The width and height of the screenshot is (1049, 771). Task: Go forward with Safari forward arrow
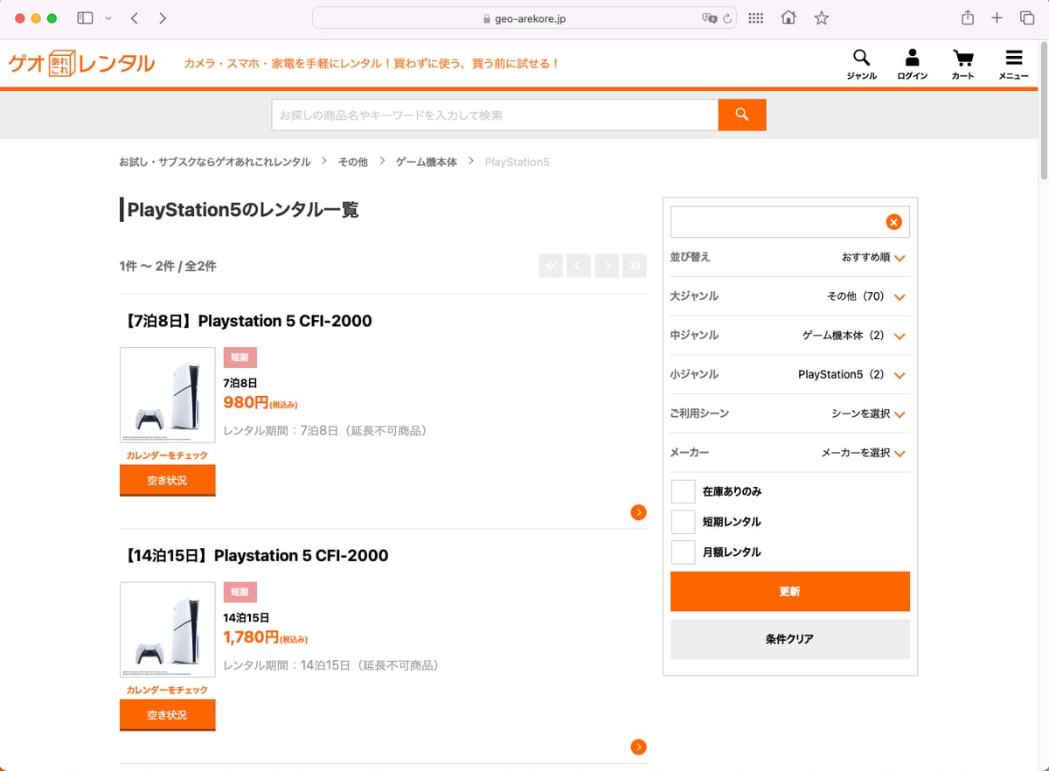163,18
